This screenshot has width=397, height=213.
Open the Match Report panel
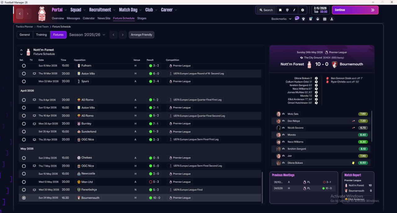(358, 187)
